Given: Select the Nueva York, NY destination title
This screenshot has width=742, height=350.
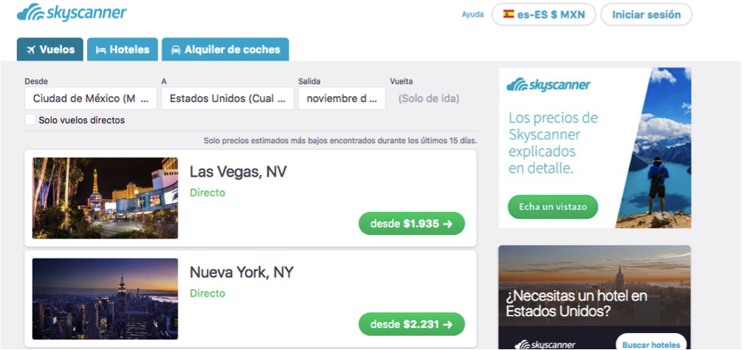Looking at the screenshot, I should pyautogui.click(x=241, y=272).
